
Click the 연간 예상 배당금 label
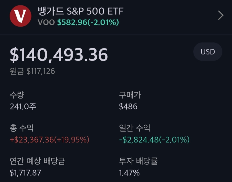(x=37, y=161)
